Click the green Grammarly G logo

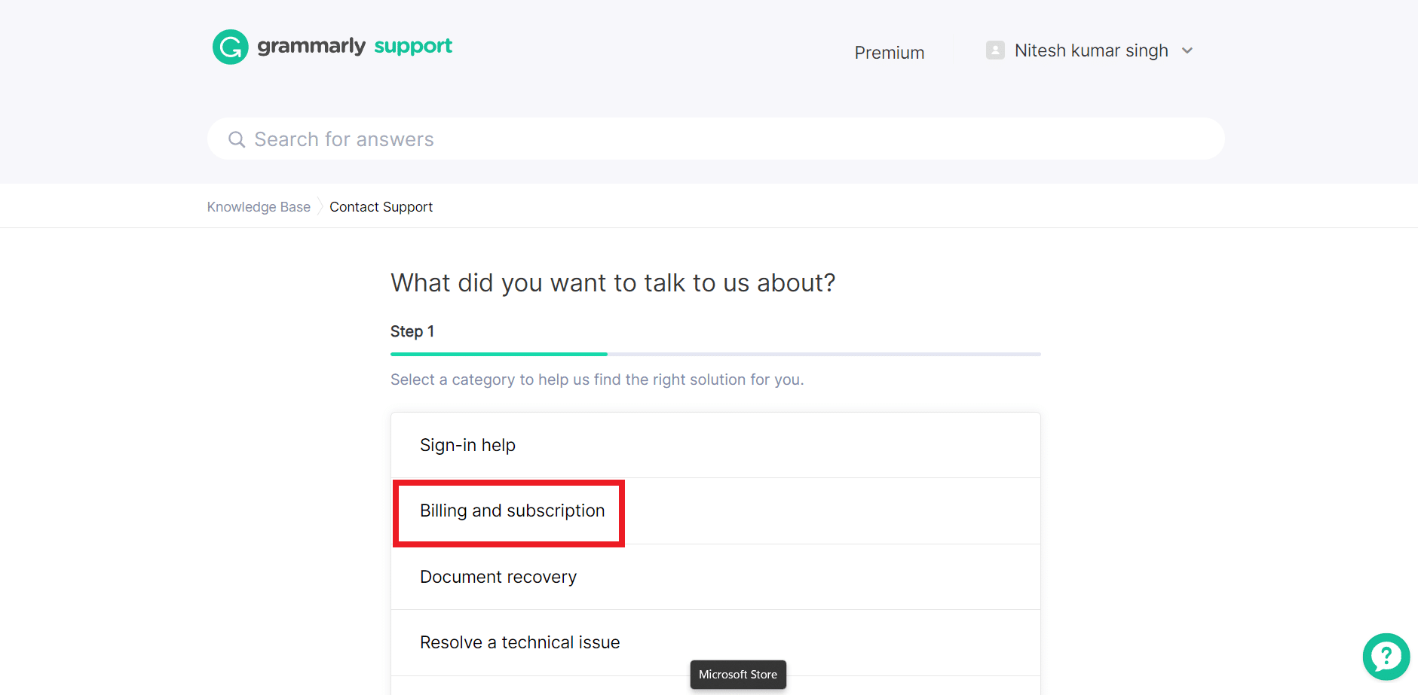230,47
